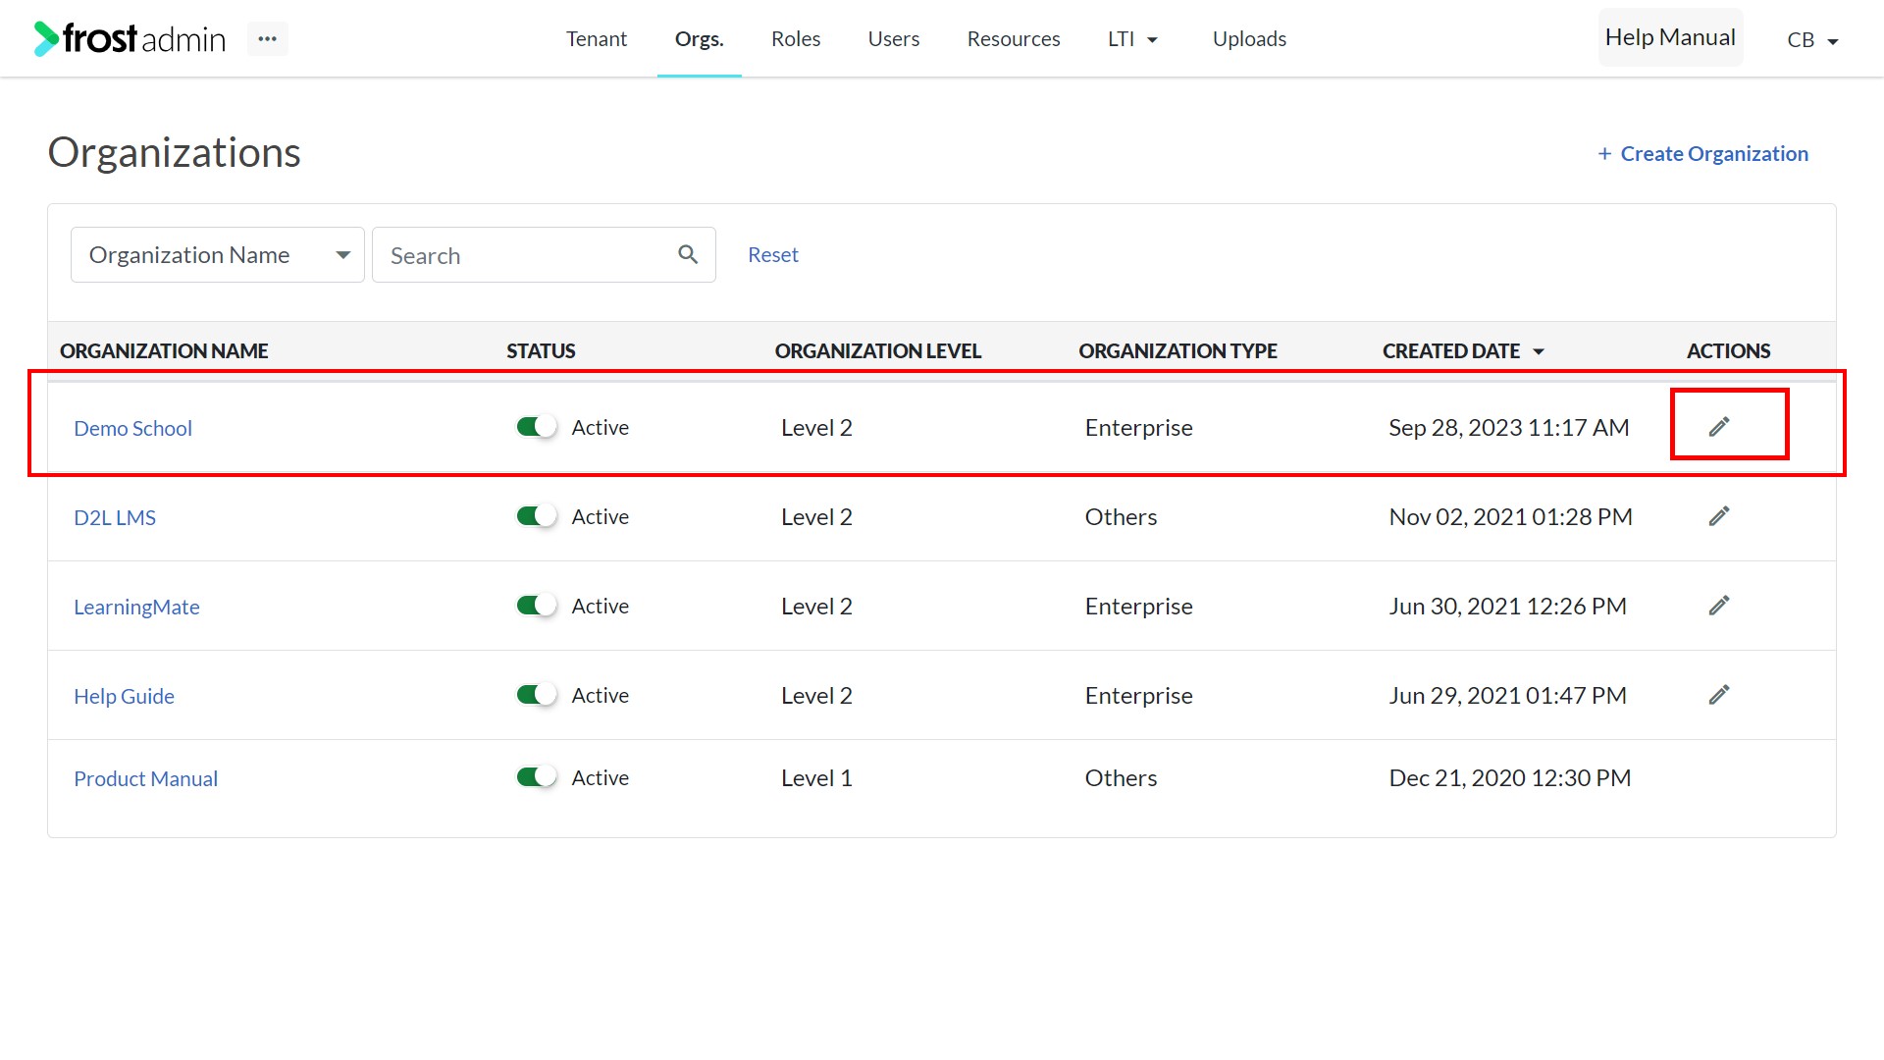The width and height of the screenshot is (1884, 1060).
Task: Select 'Dec 21, 2020 12:30 PM' date cell
Action: [x=1509, y=778]
